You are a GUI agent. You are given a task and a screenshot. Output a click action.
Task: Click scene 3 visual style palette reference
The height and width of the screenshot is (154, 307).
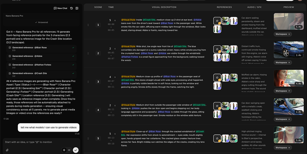point(217,78)
